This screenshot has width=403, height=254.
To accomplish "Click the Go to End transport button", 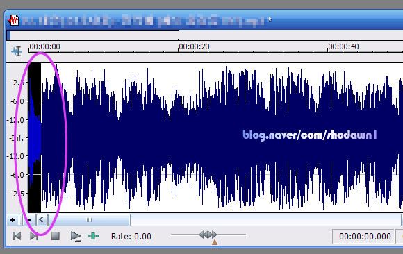I will click(x=34, y=236).
